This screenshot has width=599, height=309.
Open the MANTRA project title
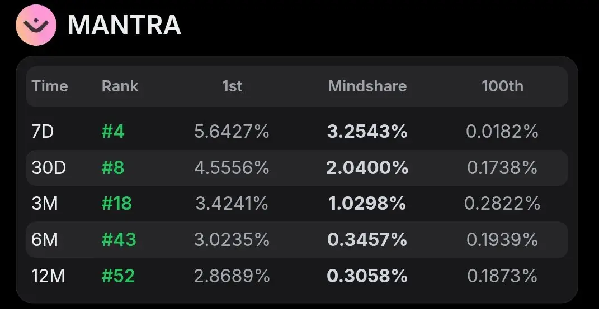coord(124,25)
